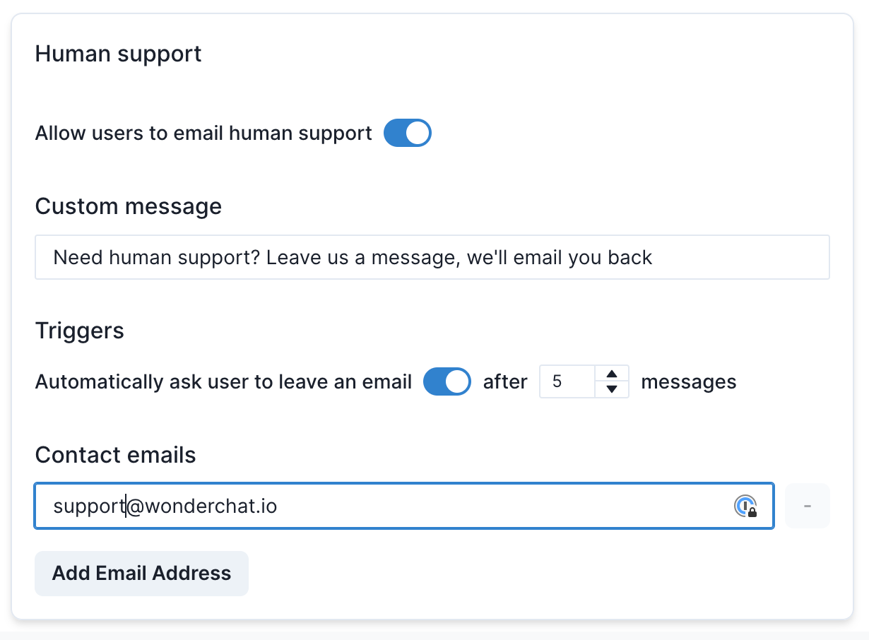869x640 pixels.
Task: Click the word "after" before the number field
Action: tap(505, 382)
